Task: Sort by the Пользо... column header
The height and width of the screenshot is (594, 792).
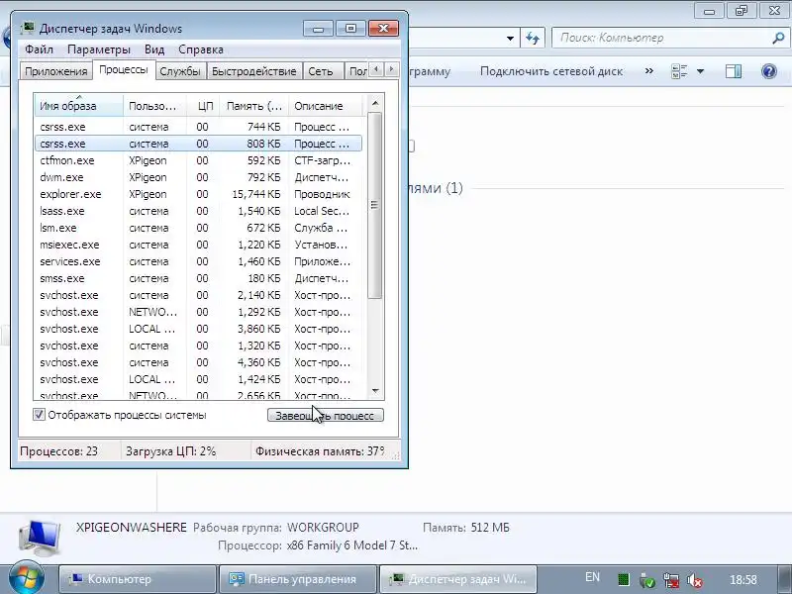Action: coord(155,106)
